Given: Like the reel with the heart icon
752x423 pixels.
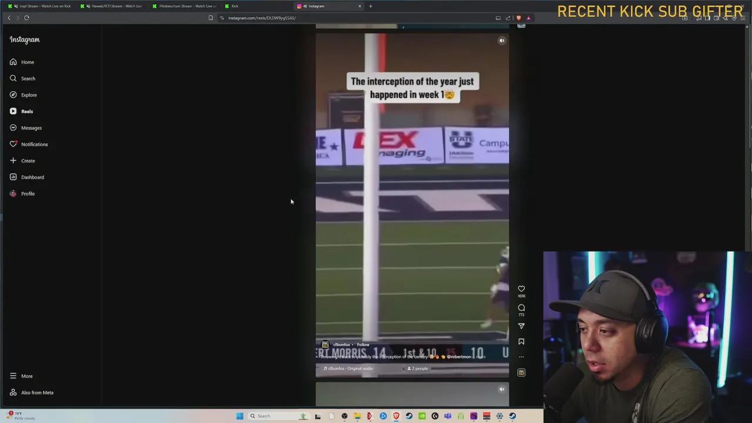Looking at the screenshot, I should 521,288.
